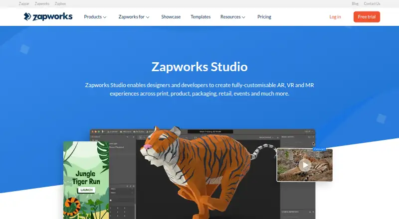
Task: Start a Free trial
Action: 367,17
